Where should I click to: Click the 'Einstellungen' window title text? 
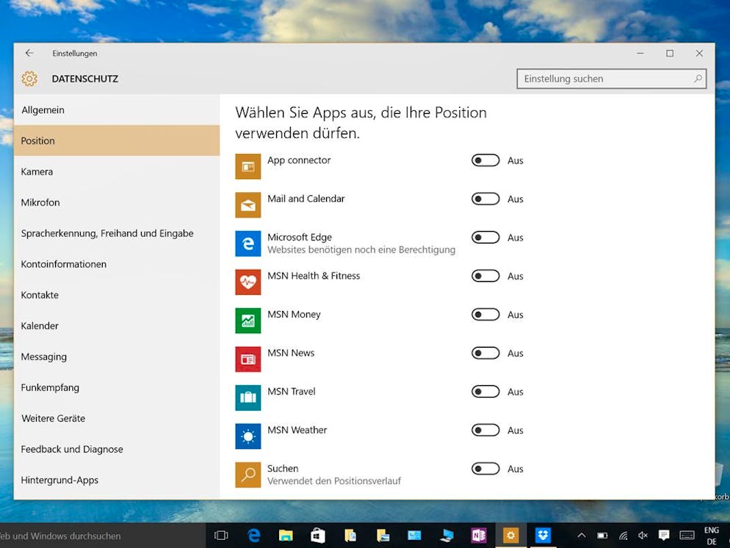[74, 54]
